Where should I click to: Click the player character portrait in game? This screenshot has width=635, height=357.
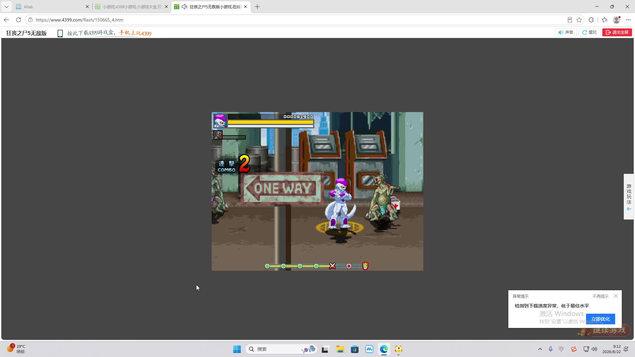click(220, 121)
